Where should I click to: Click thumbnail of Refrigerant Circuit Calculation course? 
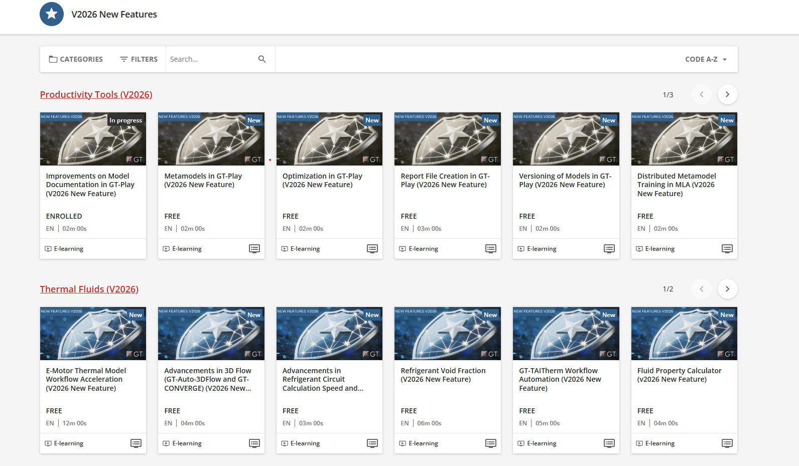329,334
